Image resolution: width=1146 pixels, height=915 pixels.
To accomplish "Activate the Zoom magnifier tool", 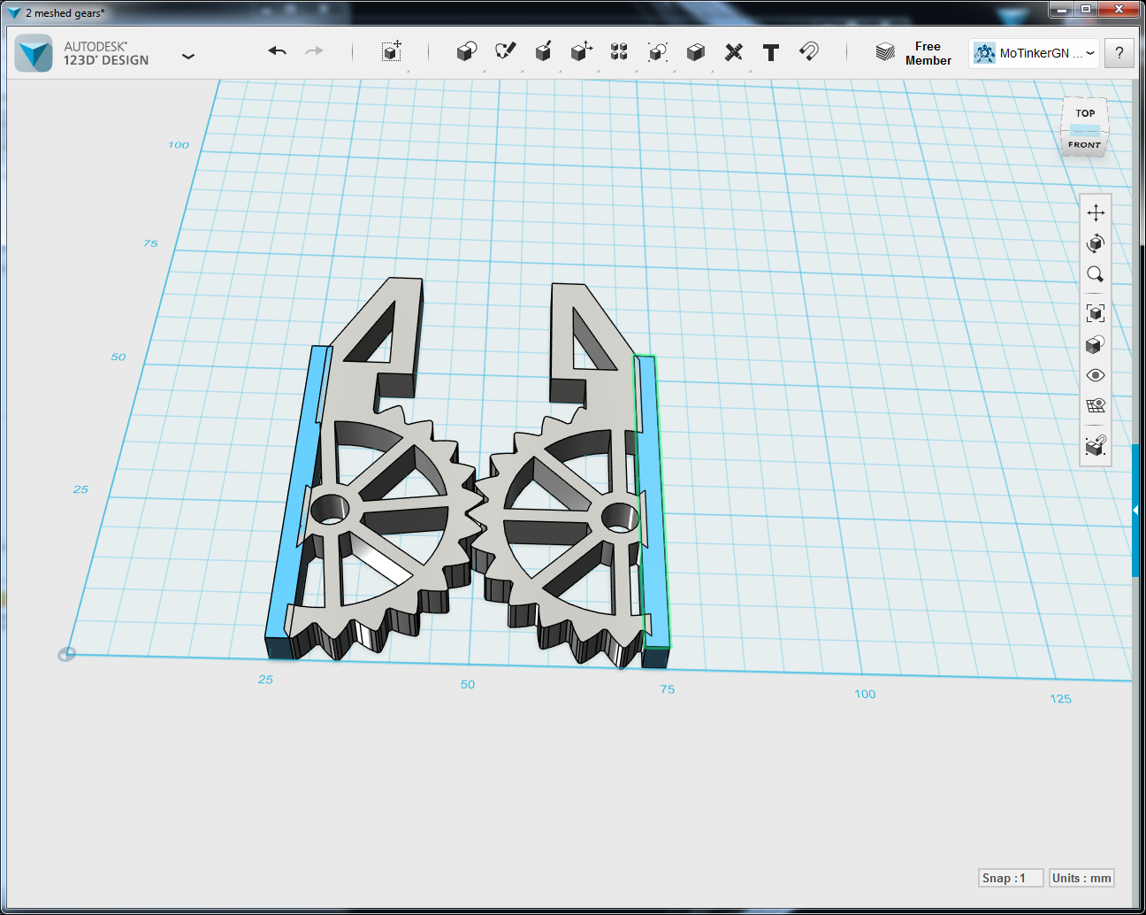I will (1095, 274).
